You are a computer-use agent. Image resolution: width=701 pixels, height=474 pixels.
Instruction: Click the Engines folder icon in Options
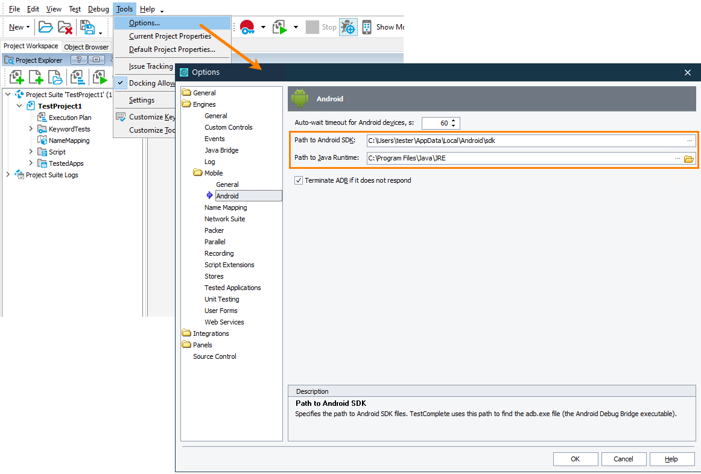(186, 104)
